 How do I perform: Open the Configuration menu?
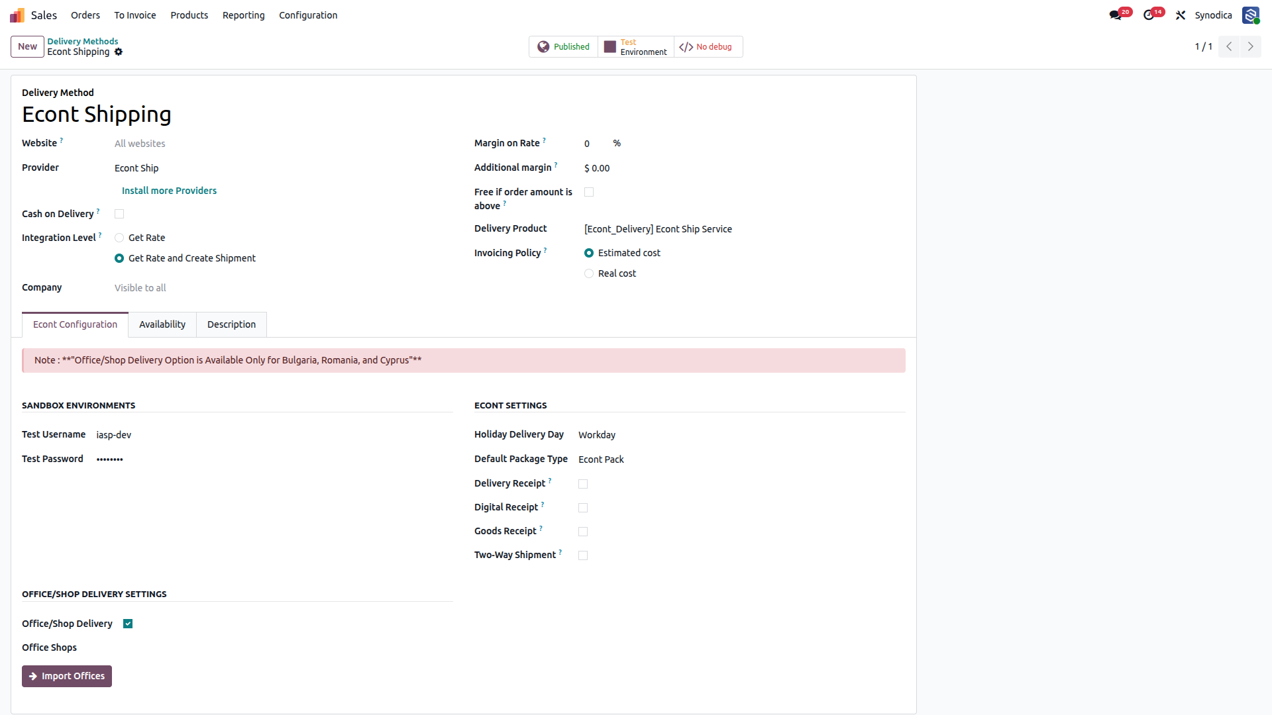308,15
